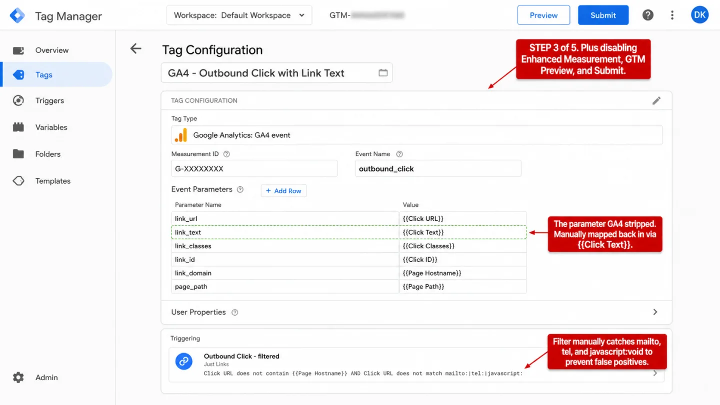Open the Outbound Click - filtered trigger name
The image size is (720, 405).
(241, 356)
